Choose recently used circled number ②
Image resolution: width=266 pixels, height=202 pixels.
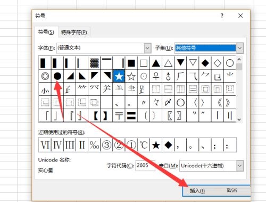click(119, 145)
